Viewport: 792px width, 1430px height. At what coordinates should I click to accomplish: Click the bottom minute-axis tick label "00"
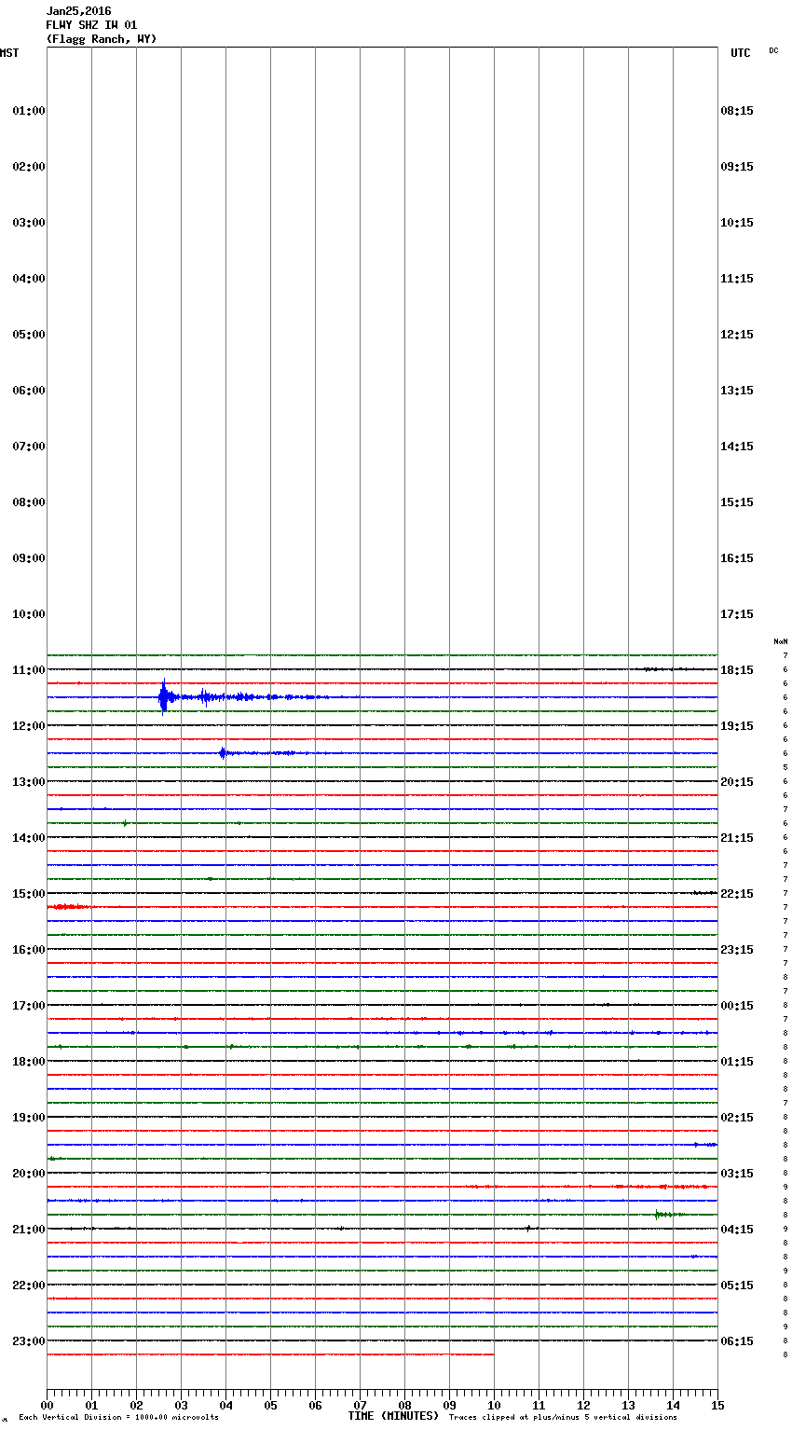[47, 1405]
